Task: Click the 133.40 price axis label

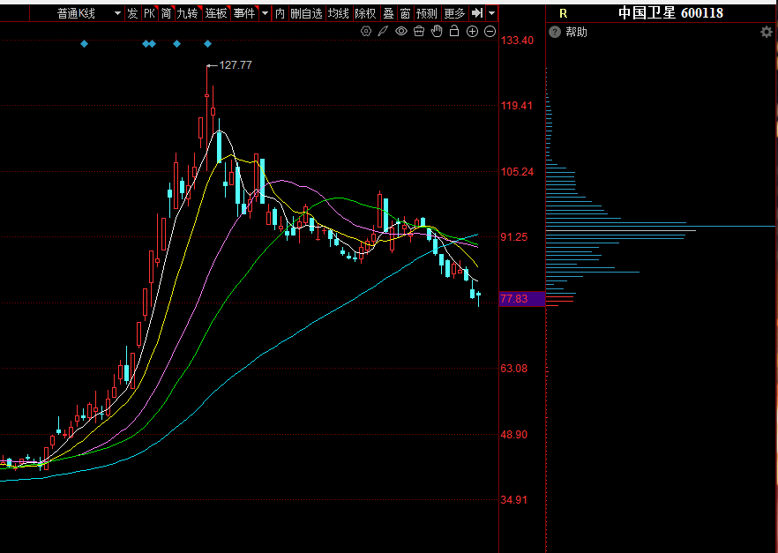Action: pos(517,41)
